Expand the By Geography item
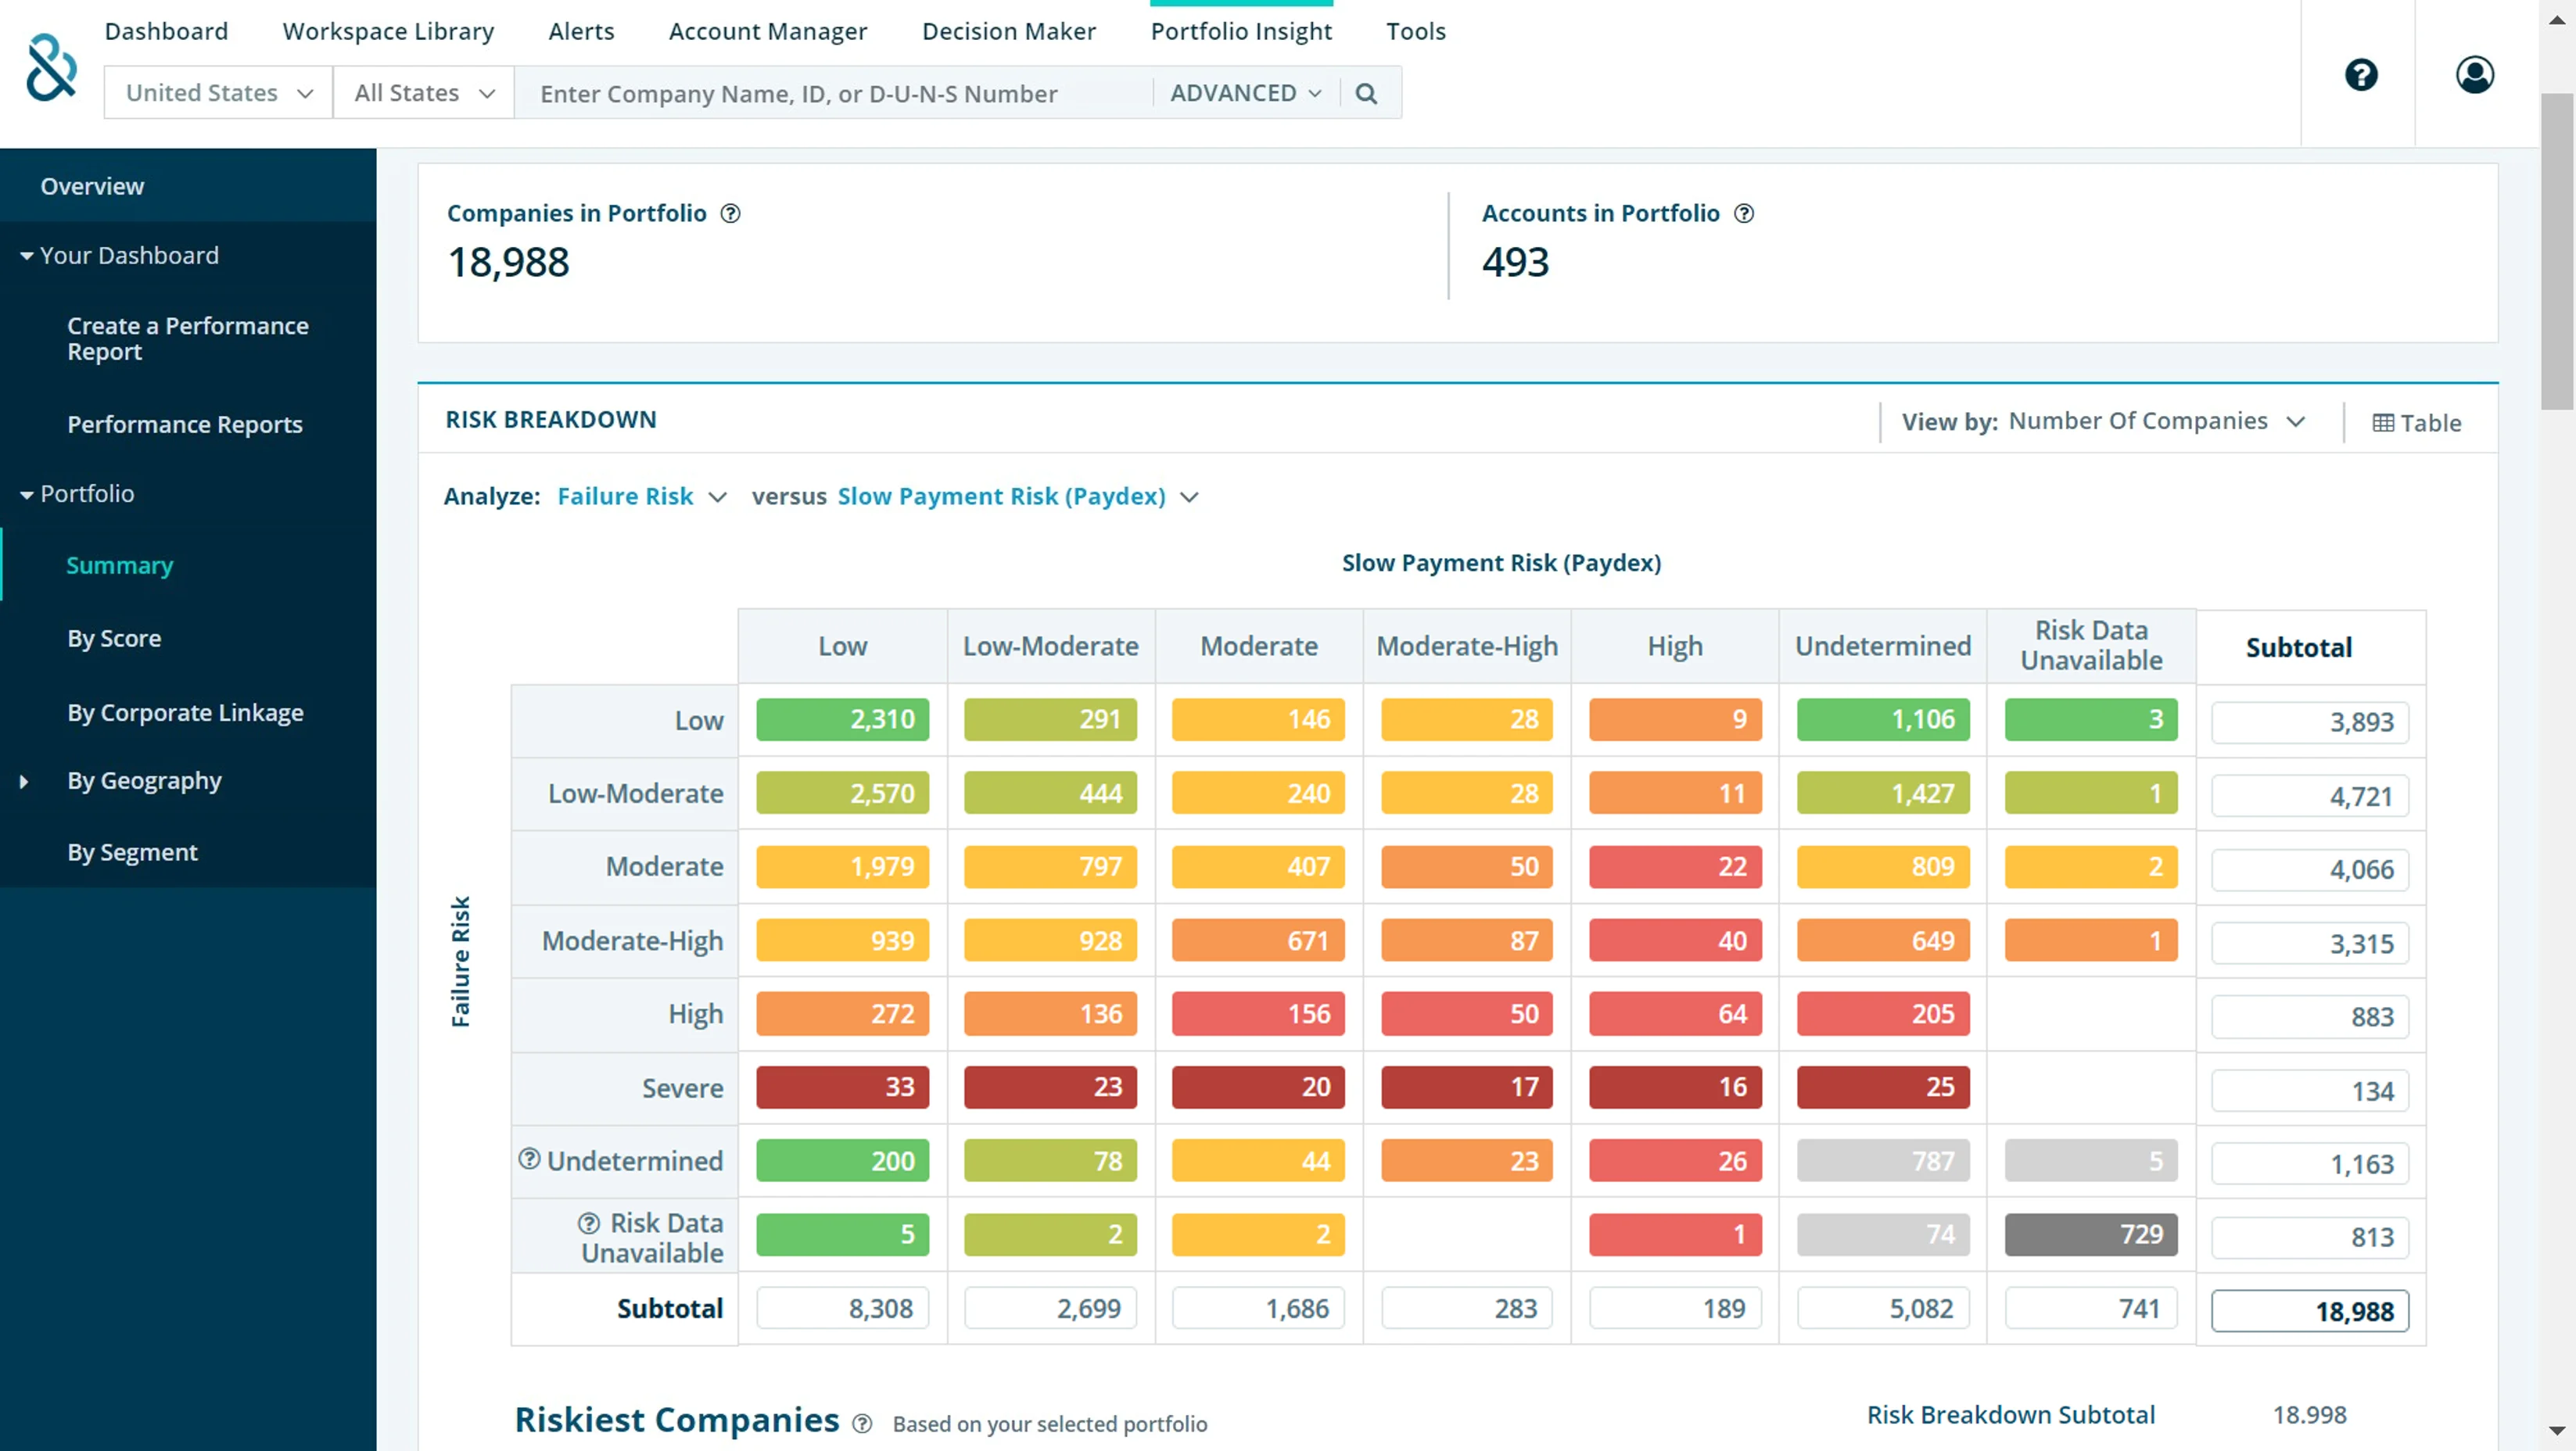 [24, 782]
